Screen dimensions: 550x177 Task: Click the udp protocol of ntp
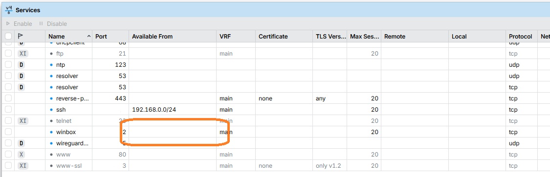[x=514, y=65]
